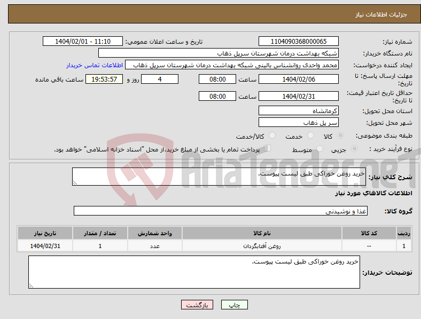Click the چاپ (print) button

[234, 305]
